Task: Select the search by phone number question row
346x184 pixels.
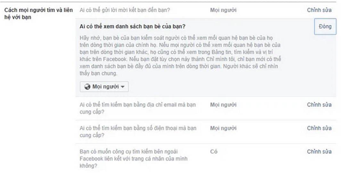Action: pyautogui.click(x=206, y=132)
